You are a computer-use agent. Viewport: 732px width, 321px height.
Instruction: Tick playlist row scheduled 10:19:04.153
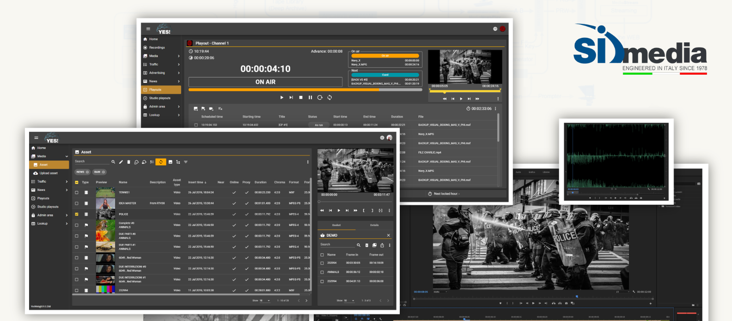tap(196, 125)
